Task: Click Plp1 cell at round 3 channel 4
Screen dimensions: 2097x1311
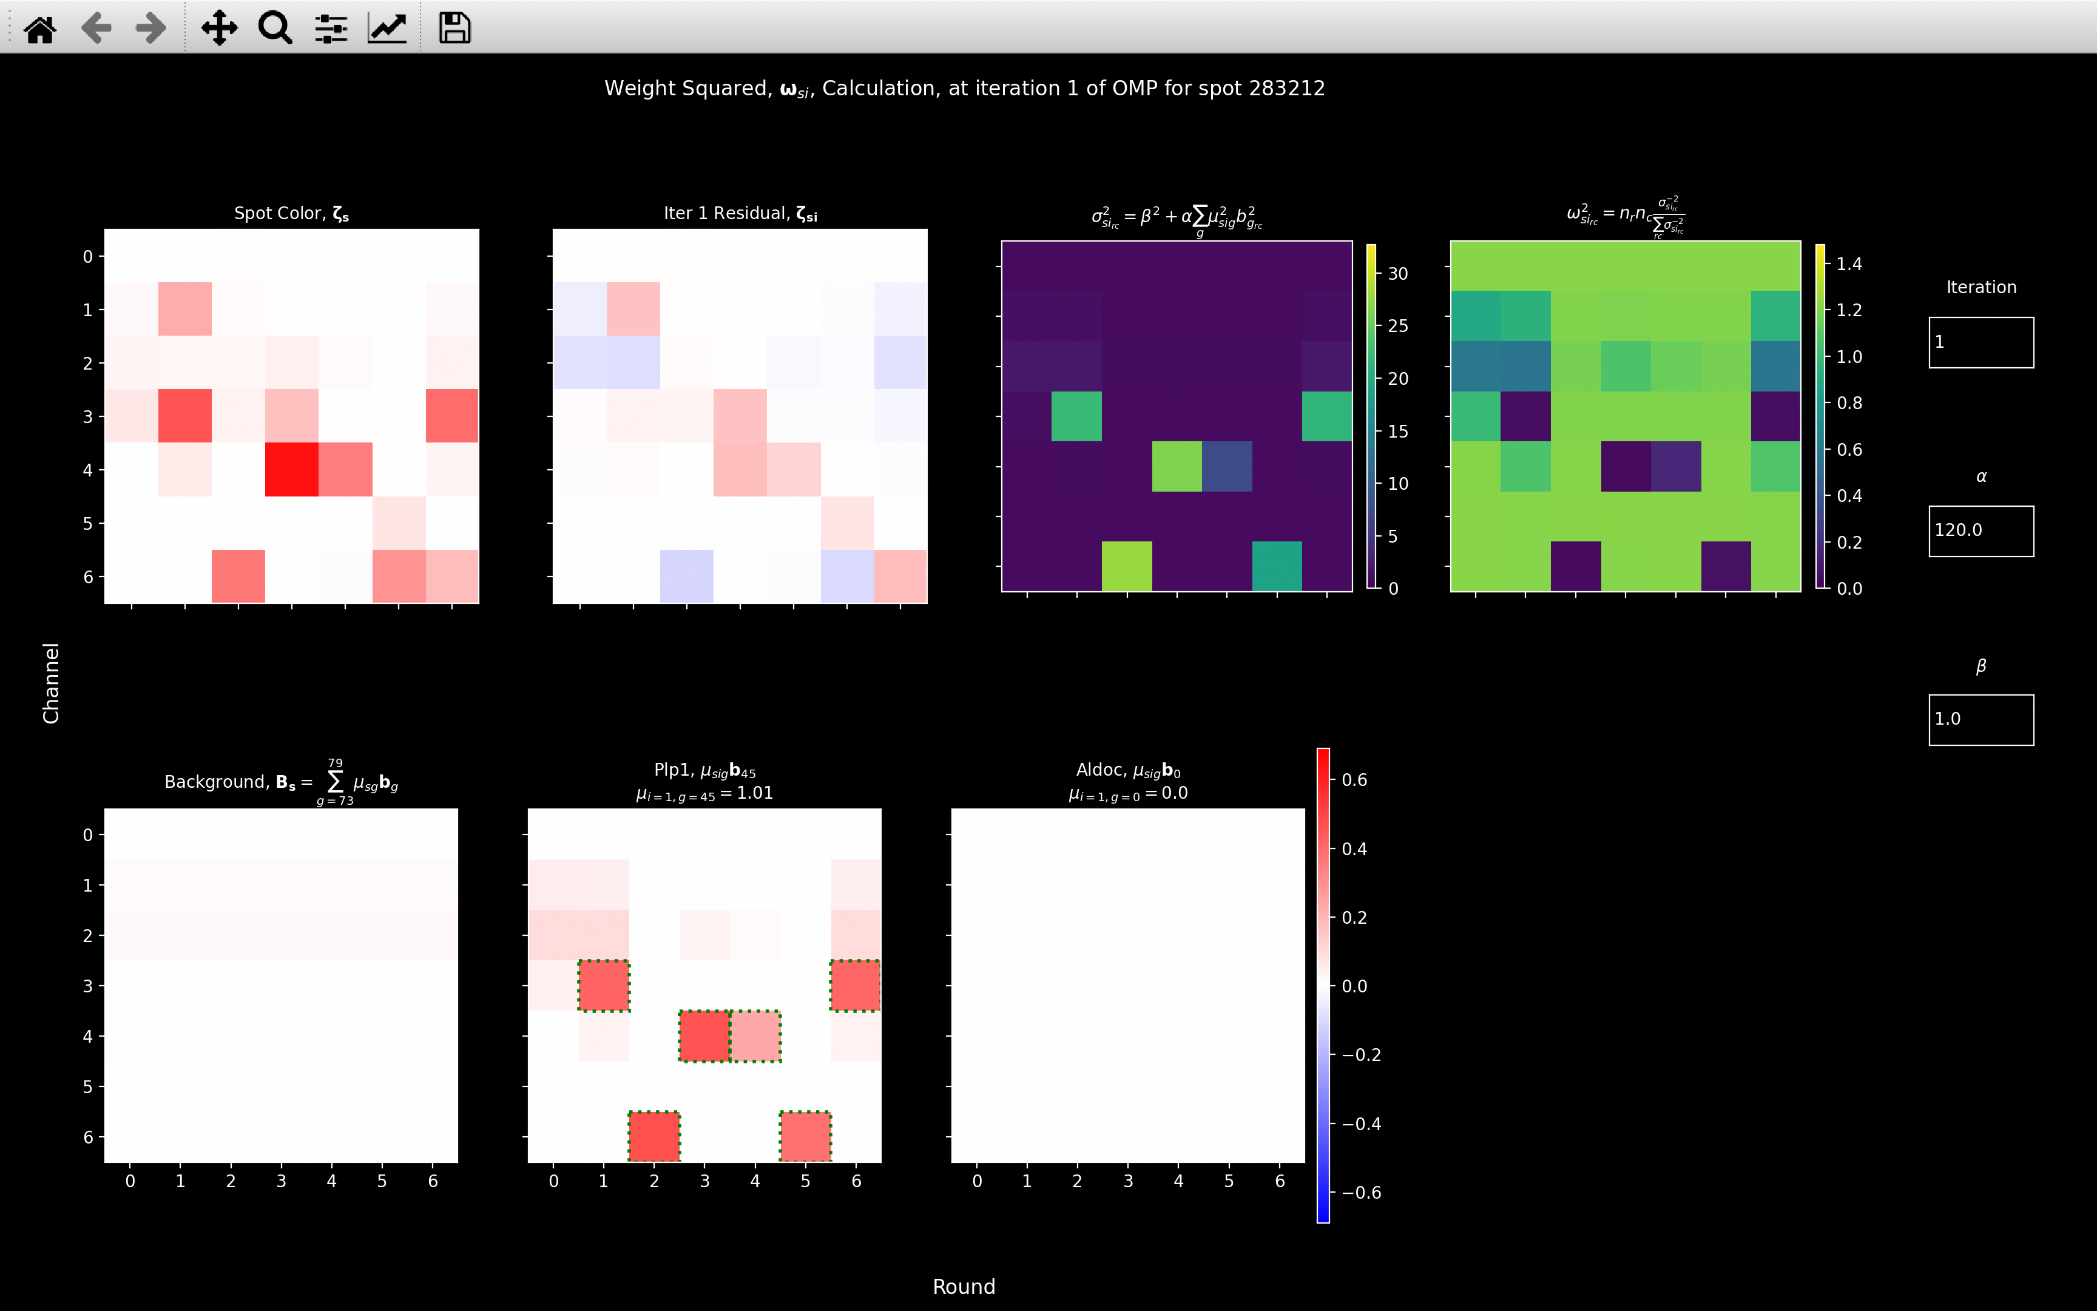Action: point(704,1036)
